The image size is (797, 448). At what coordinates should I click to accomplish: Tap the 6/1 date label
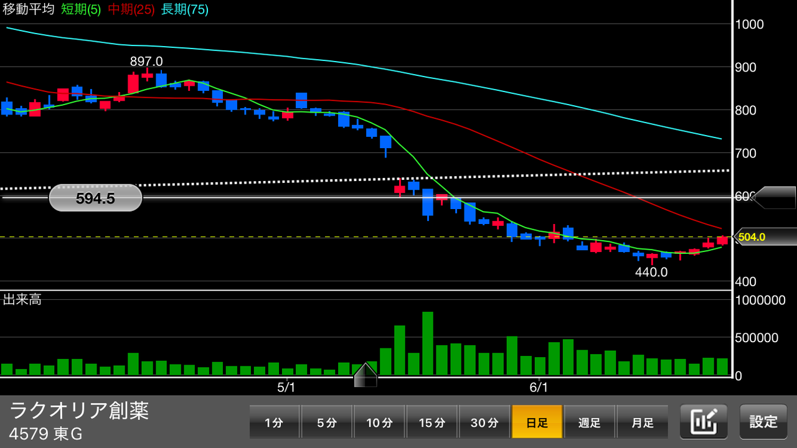(539, 388)
